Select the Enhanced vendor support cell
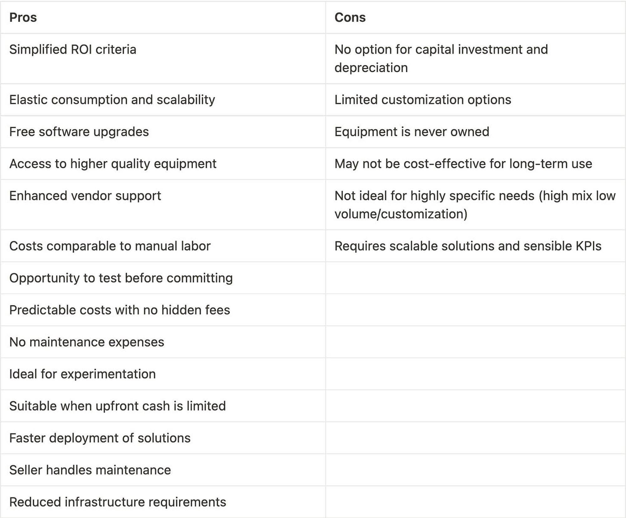This screenshot has width=626, height=518. point(85,196)
